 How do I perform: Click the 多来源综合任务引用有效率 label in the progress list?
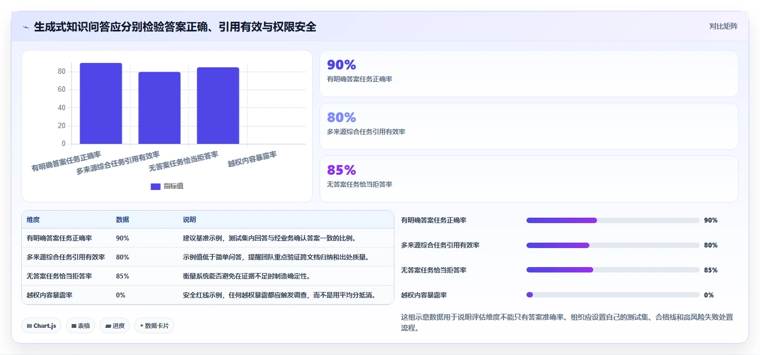click(440, 245)
